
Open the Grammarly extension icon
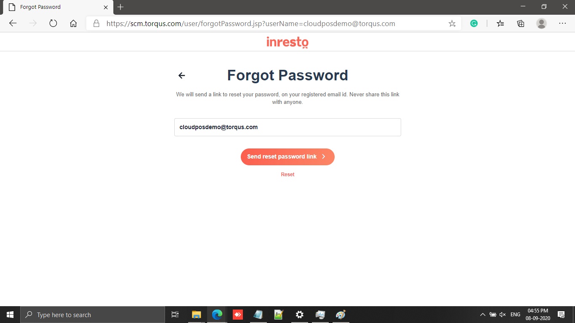(474, 24)
